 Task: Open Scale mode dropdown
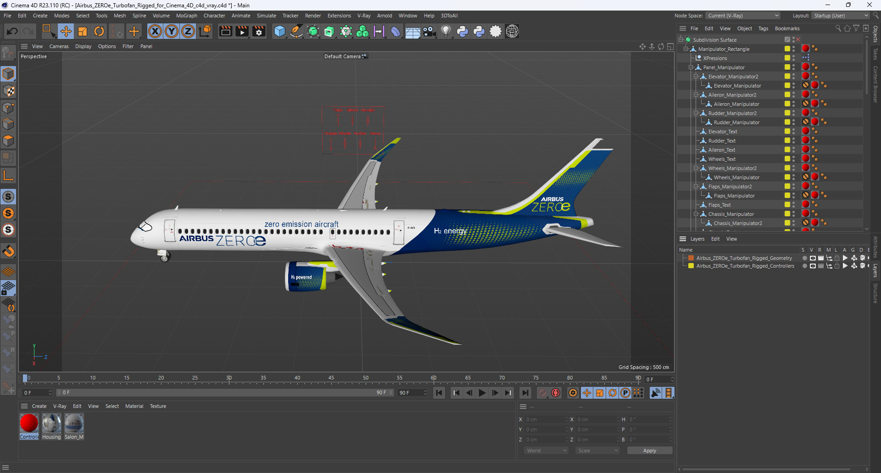(x=597, y=451)
